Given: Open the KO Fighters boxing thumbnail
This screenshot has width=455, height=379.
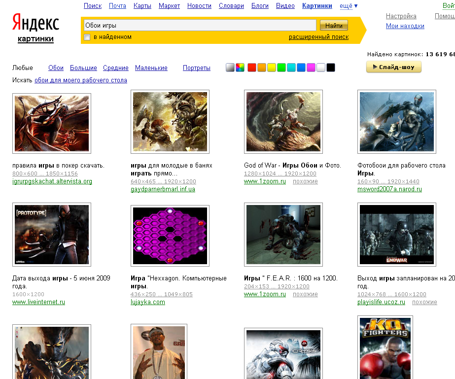Looking at the screenshot, I should pos(385,347).
